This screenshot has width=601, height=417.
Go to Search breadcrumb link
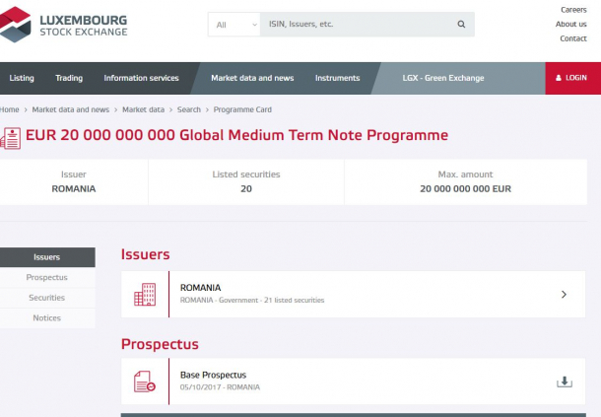(x=188, y=109)
